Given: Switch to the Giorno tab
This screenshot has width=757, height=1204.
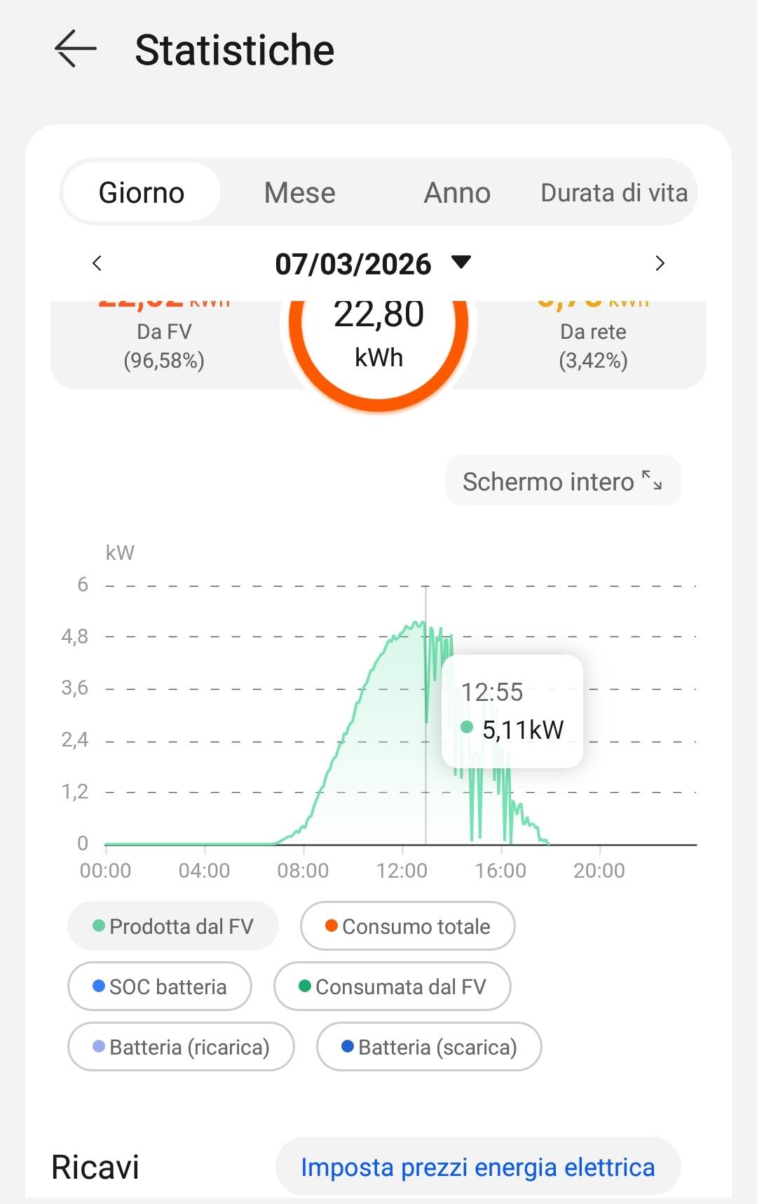Looking at the screenshot, I should click(142, 192).
